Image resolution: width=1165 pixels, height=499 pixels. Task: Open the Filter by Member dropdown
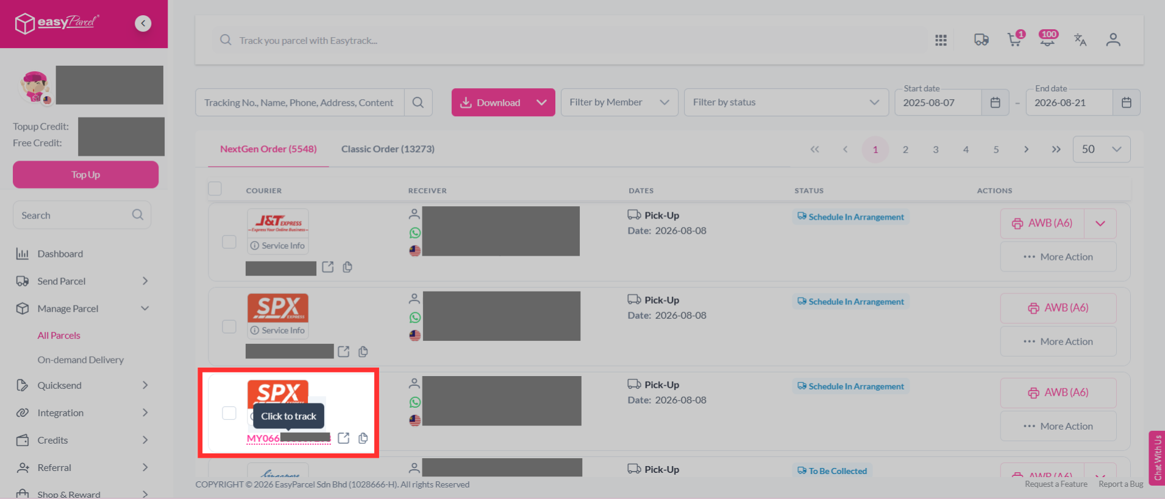(x=619, y=102)
